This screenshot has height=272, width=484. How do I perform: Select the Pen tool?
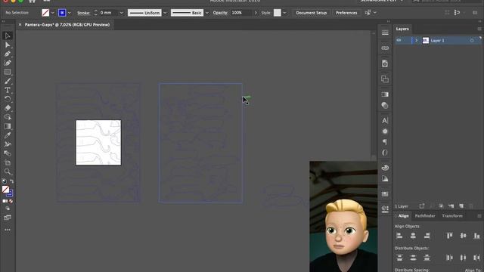click(8, 54)
